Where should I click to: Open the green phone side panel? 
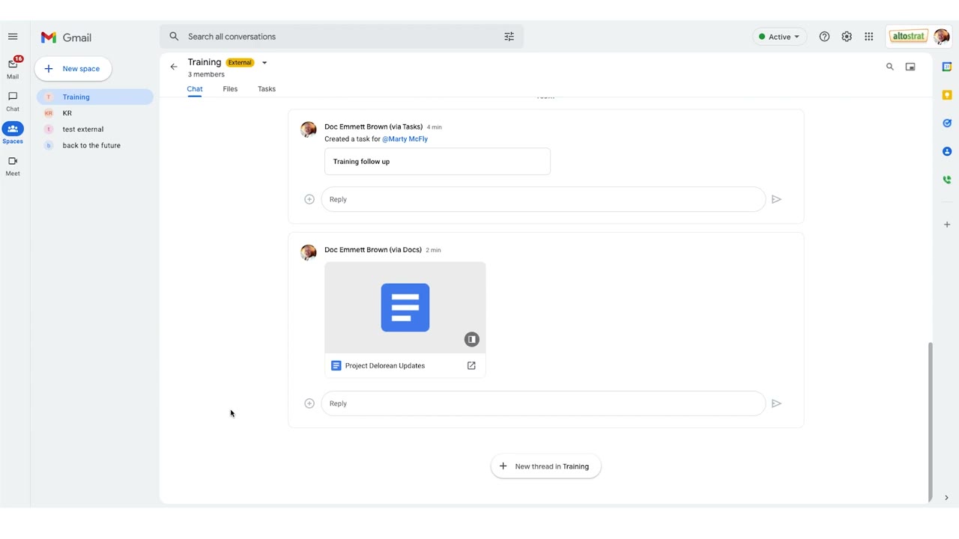947,180
